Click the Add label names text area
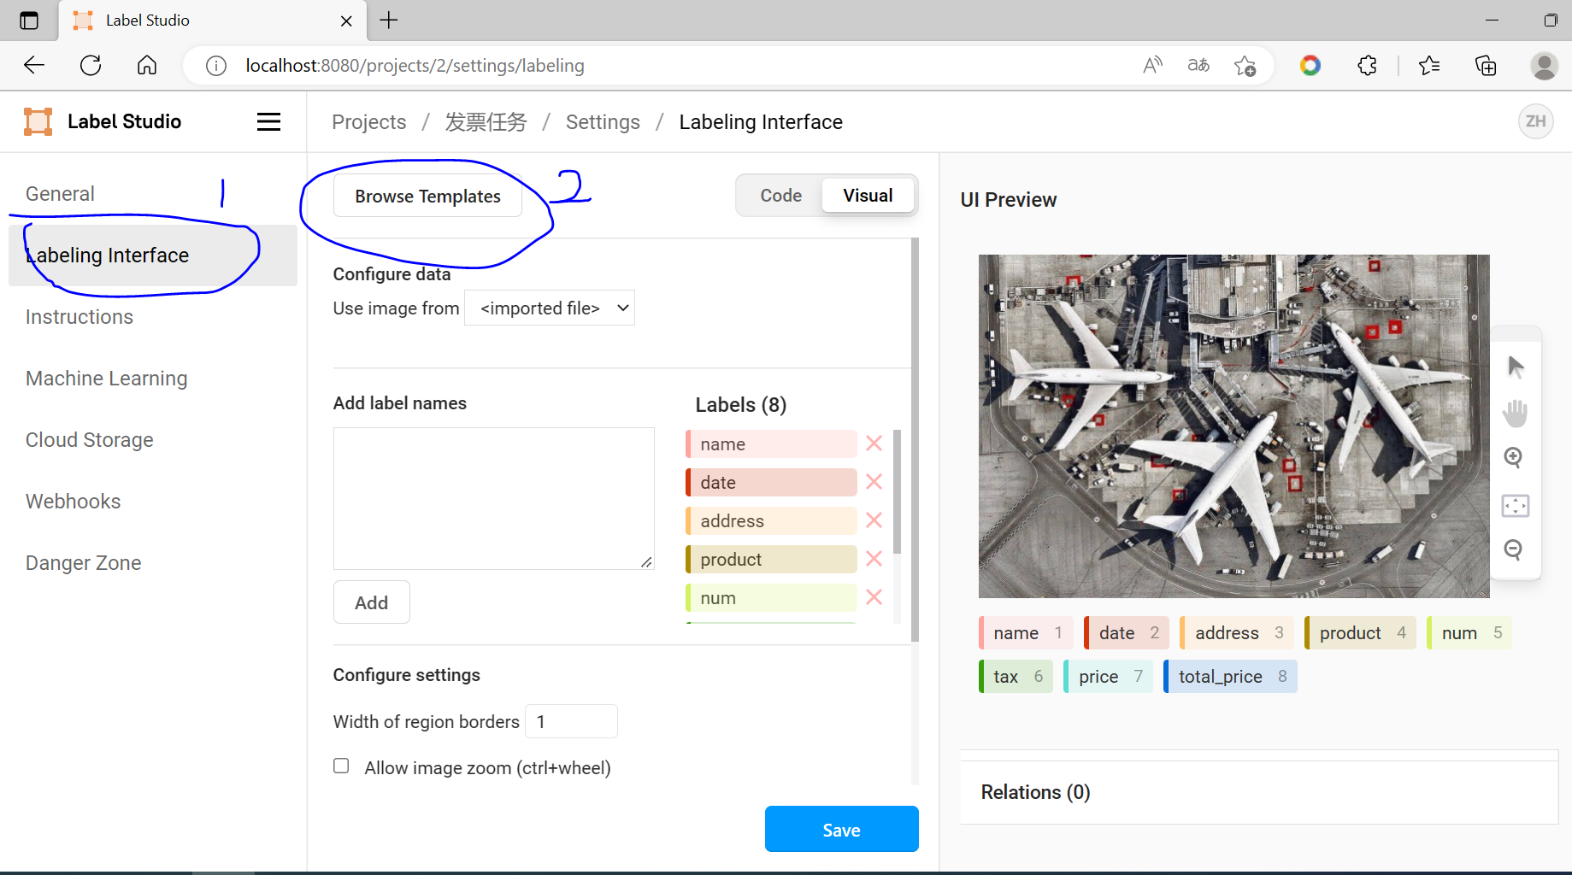 pos(493,498)
